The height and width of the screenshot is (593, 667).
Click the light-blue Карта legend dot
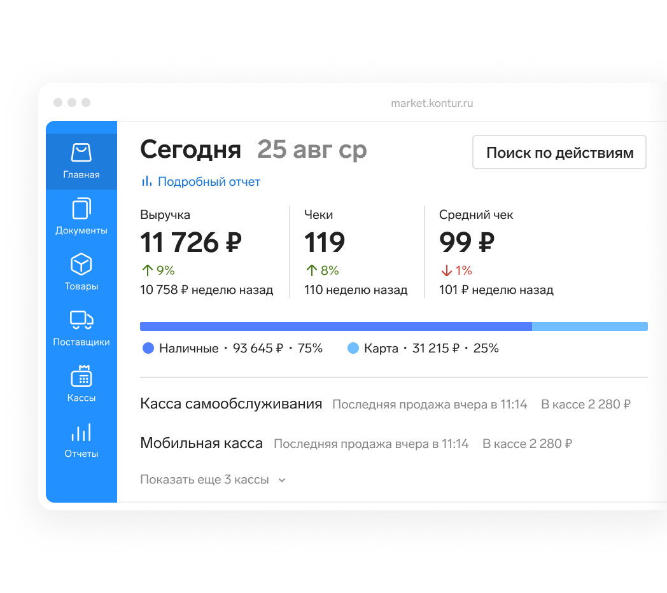click(x=353, y=348)
